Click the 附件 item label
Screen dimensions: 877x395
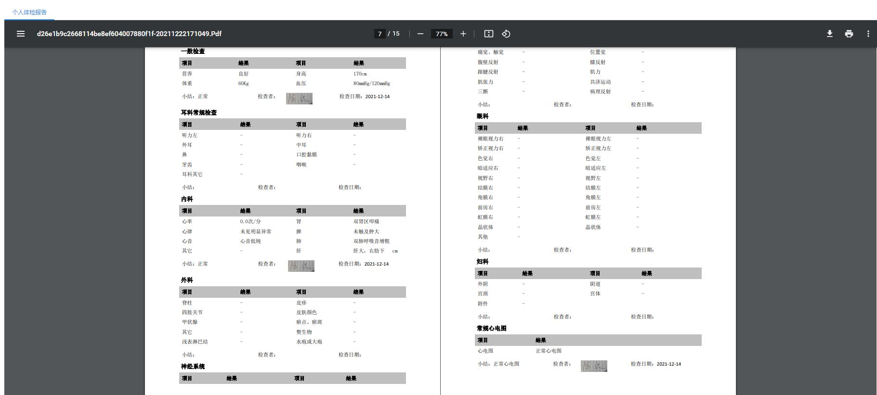click(x=483, y=304)
